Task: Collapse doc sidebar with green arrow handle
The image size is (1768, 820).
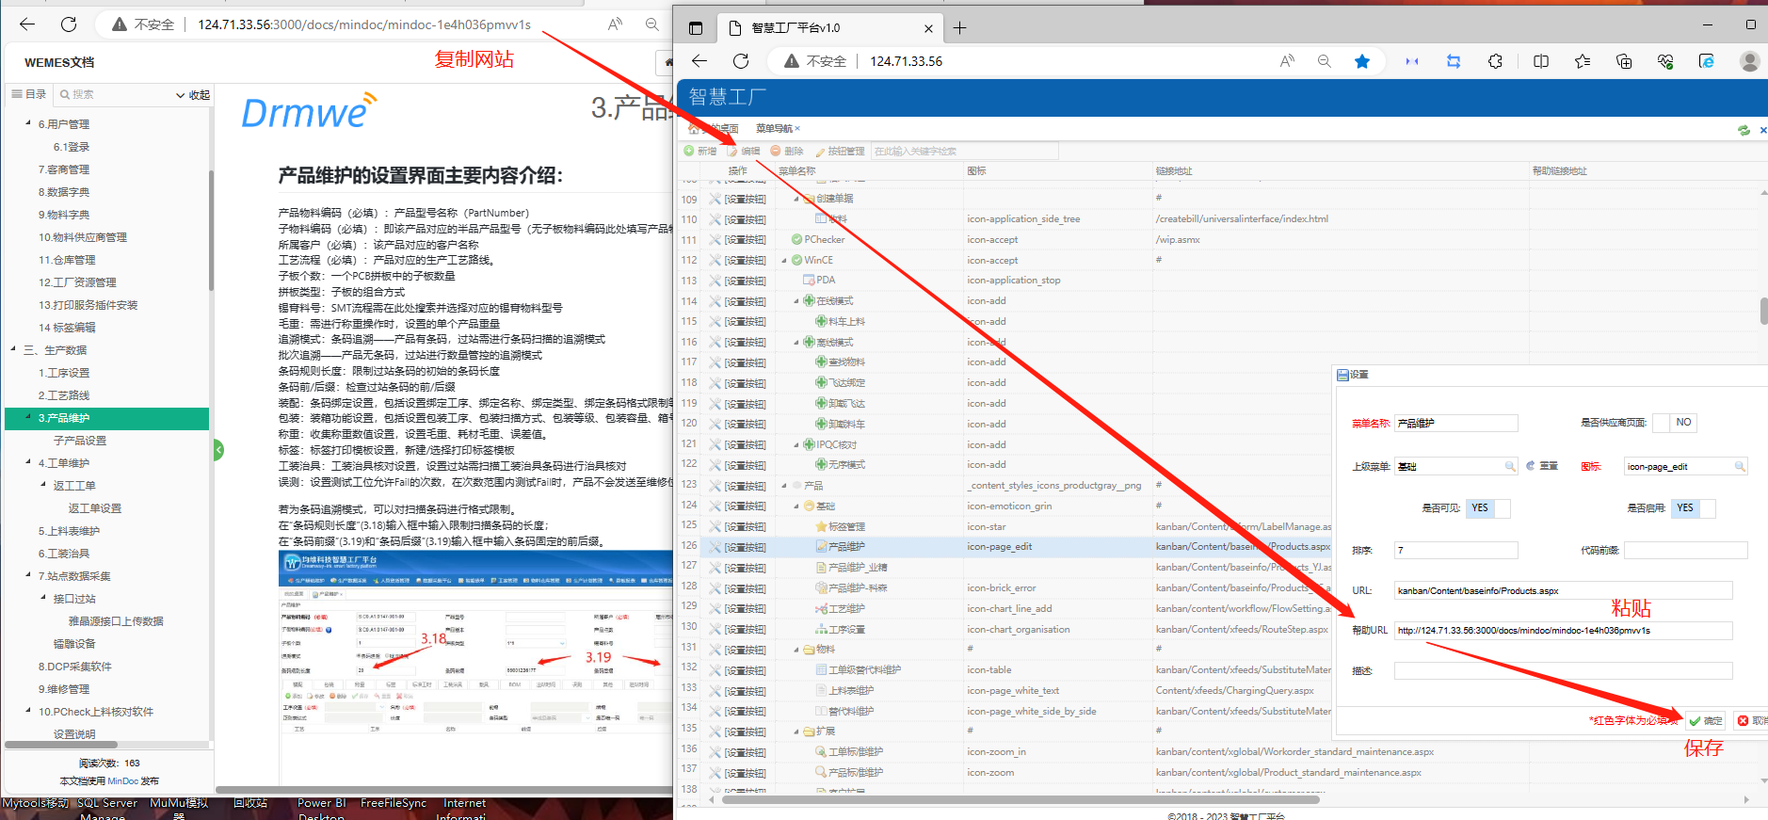Action: [218, 450]
